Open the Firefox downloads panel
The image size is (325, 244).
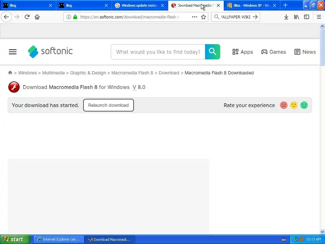(286, 17)
